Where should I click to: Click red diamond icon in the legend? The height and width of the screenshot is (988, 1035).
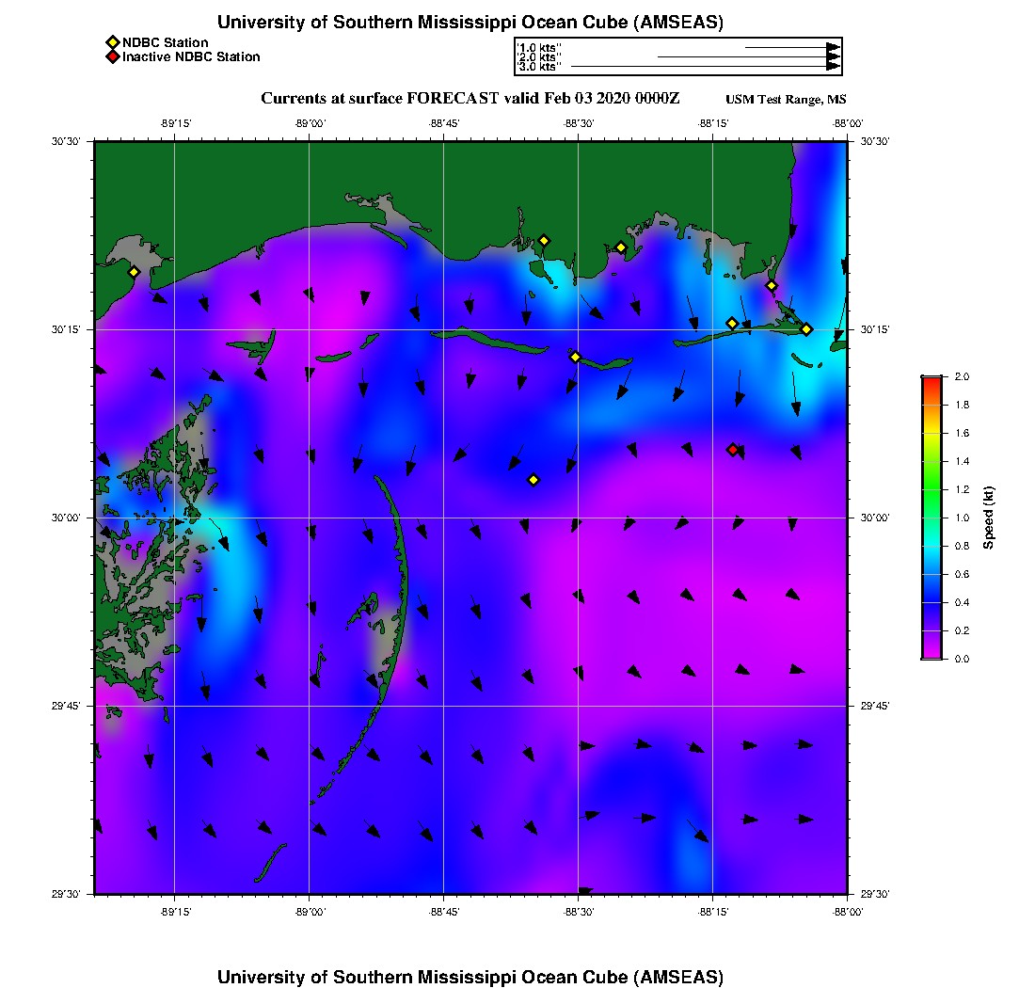point(112,56)
